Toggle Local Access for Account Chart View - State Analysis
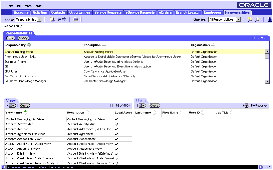The image size is (273, 170). click(116, 159)
